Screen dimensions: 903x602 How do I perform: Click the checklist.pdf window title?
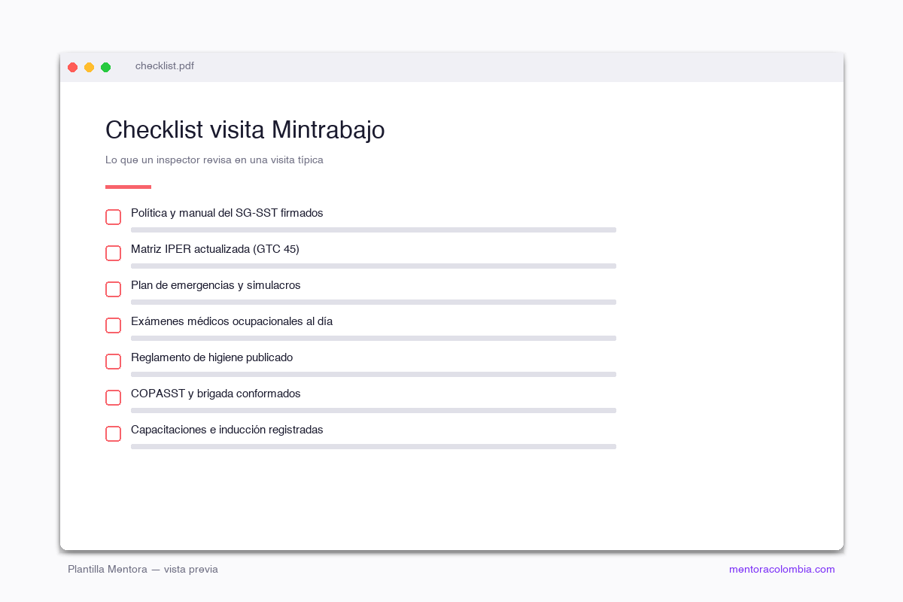165,66
